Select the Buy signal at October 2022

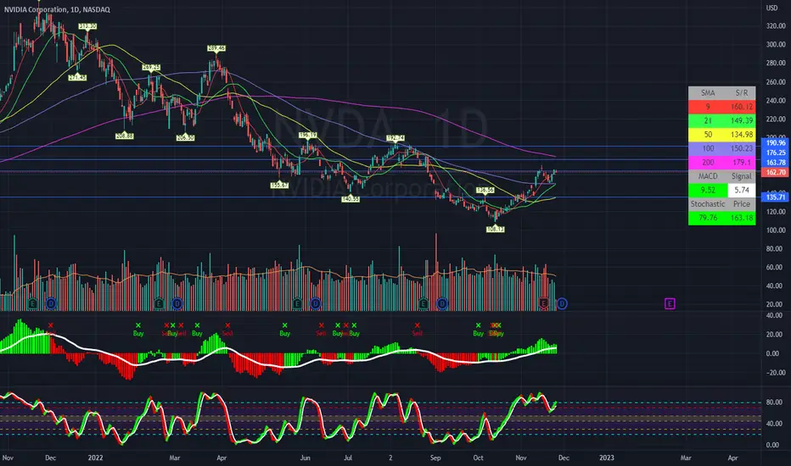point(478,330)
